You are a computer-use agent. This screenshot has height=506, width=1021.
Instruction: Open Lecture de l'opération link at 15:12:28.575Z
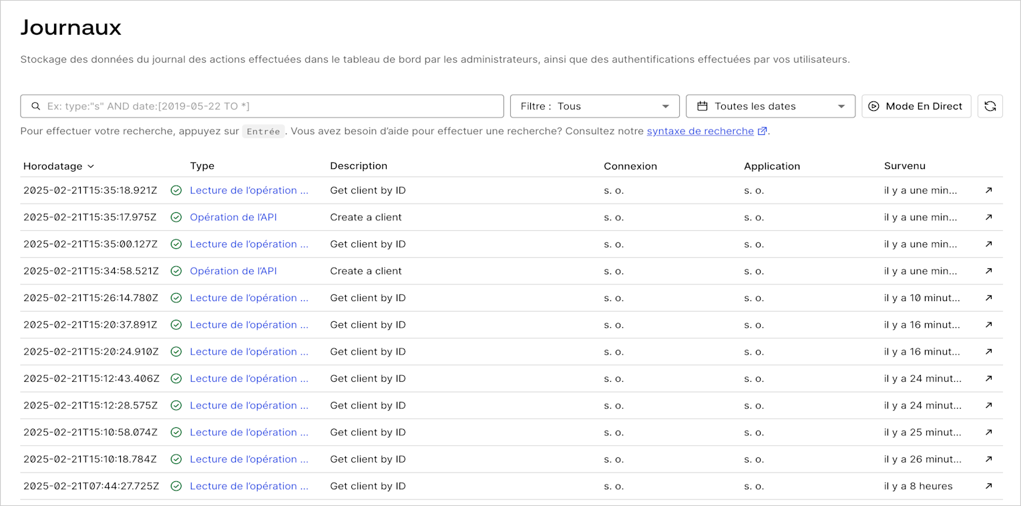pos(249,405)
